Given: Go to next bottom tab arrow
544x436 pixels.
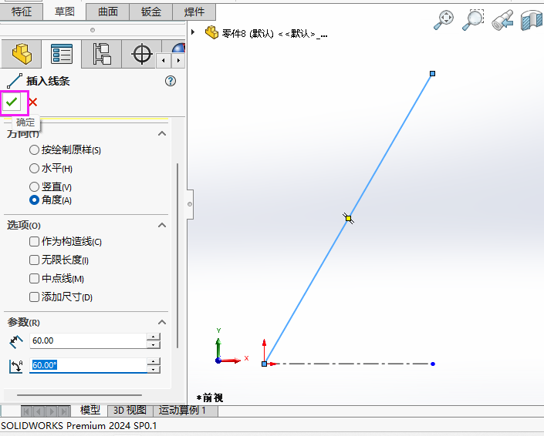Looking at the screenshot, I should tap(52, 411).
